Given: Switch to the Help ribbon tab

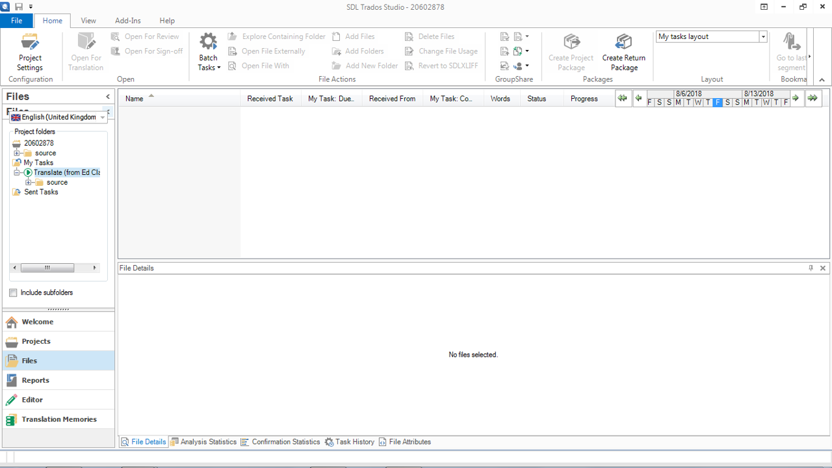Looking at the screenshot, I should tap(167, 21).
